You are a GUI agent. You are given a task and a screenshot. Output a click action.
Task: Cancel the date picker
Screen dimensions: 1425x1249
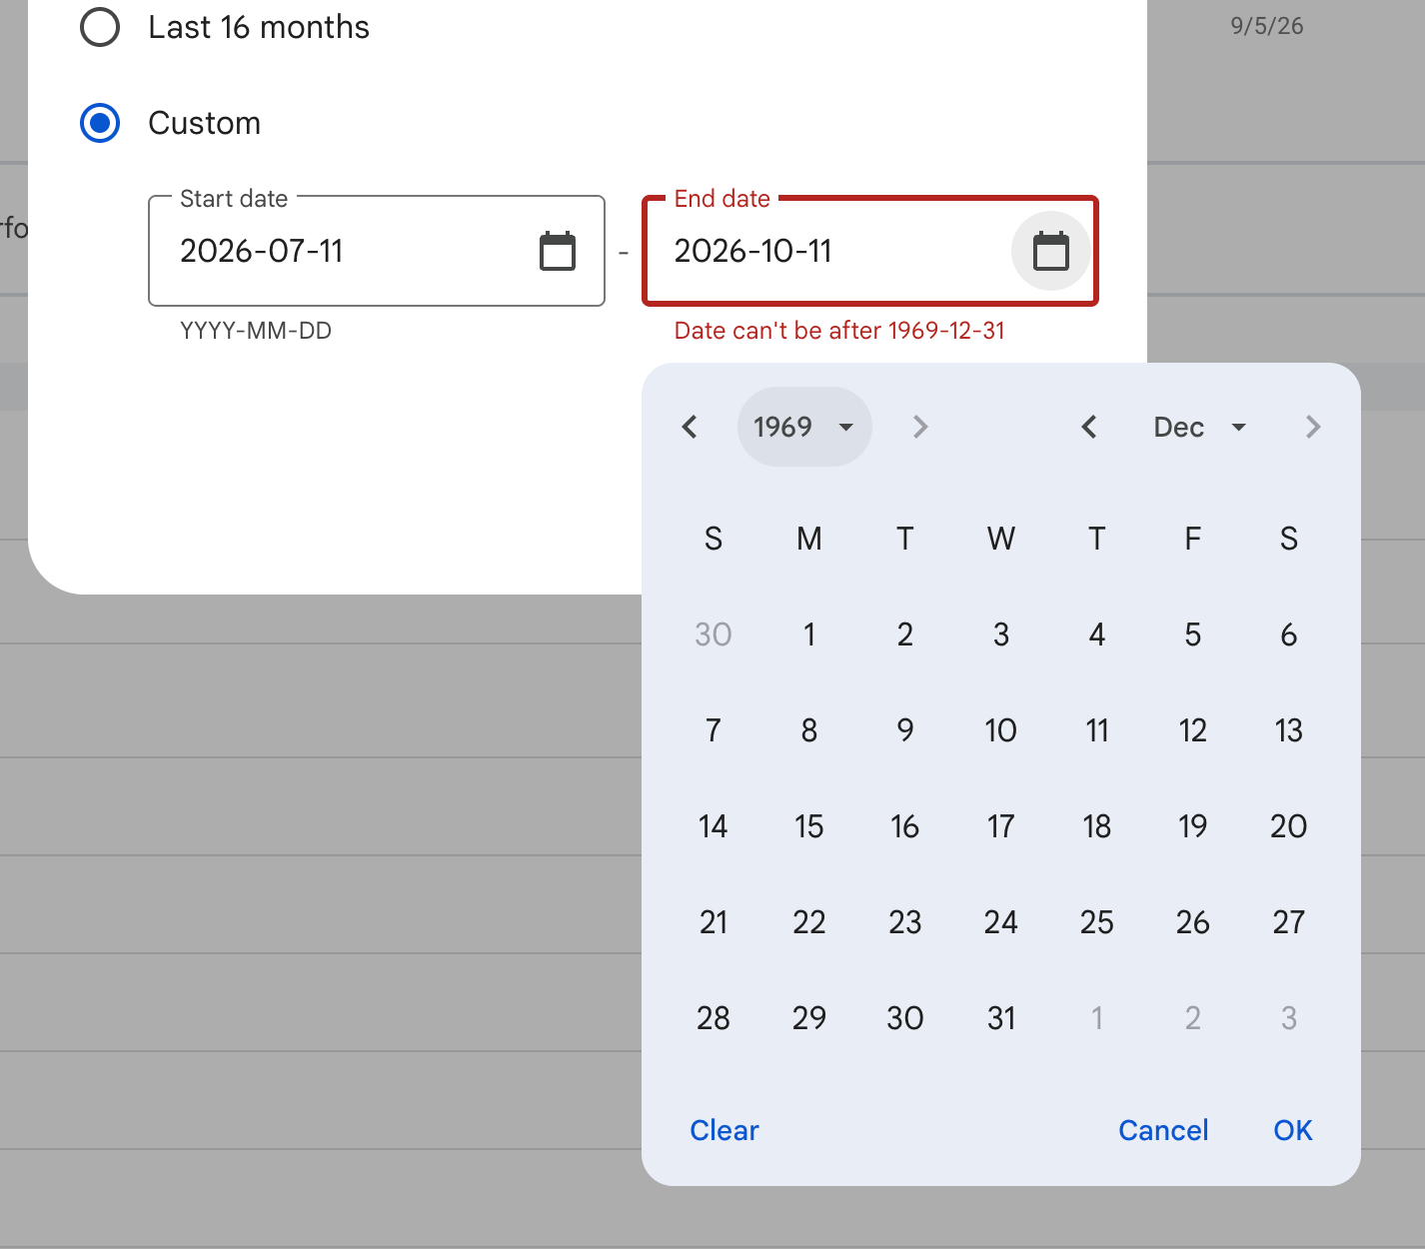(1163, 1130)
